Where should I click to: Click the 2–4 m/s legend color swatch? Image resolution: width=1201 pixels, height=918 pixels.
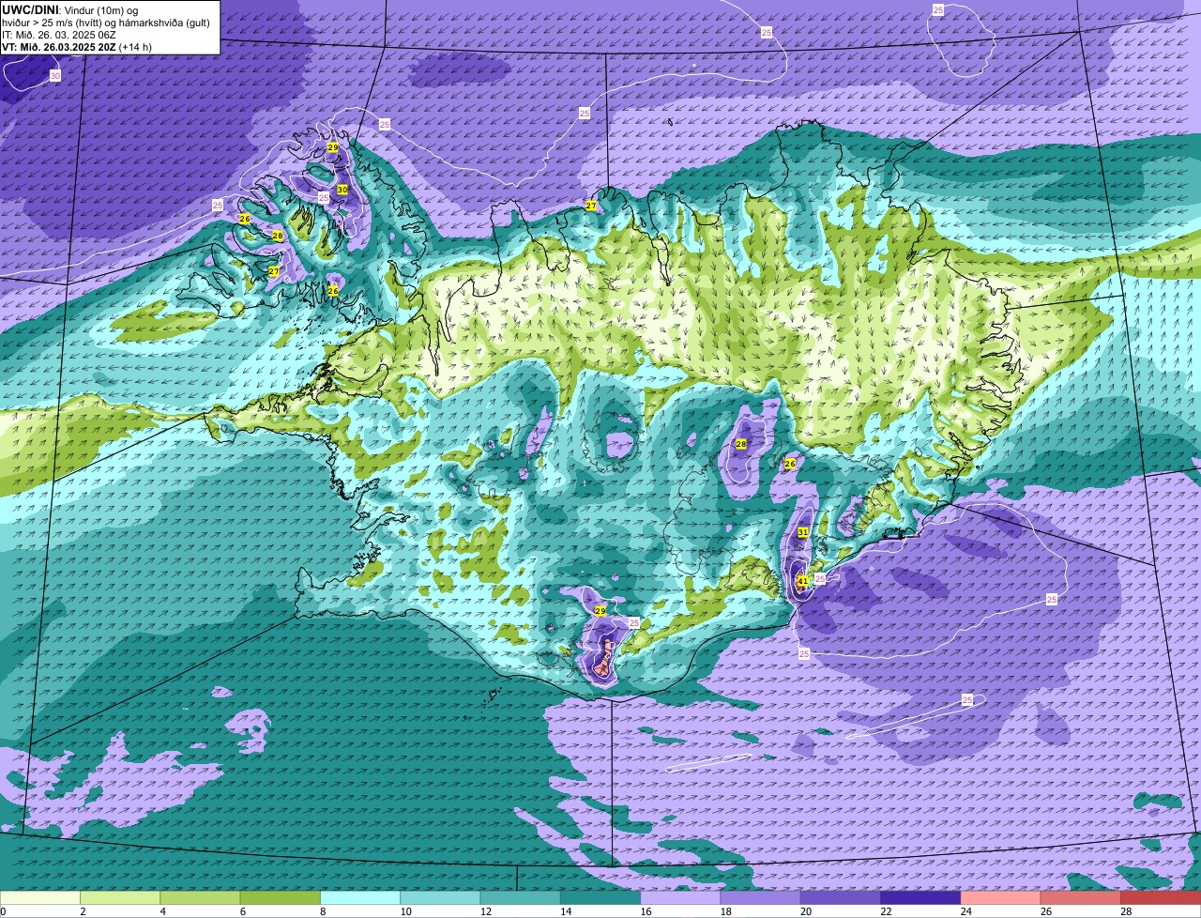120,897
